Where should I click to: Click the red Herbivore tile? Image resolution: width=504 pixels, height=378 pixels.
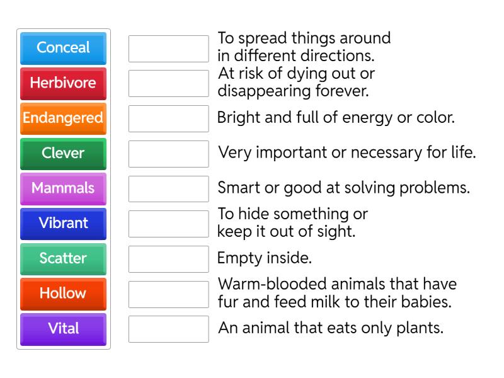[x=63, y=84]
